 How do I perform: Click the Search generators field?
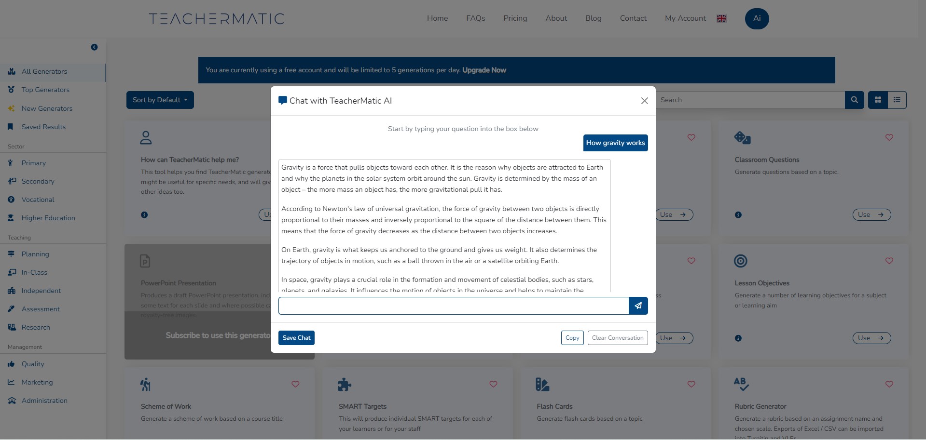pyautogui.click(x=750, y=100)
